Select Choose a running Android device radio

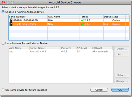point(3,12)
